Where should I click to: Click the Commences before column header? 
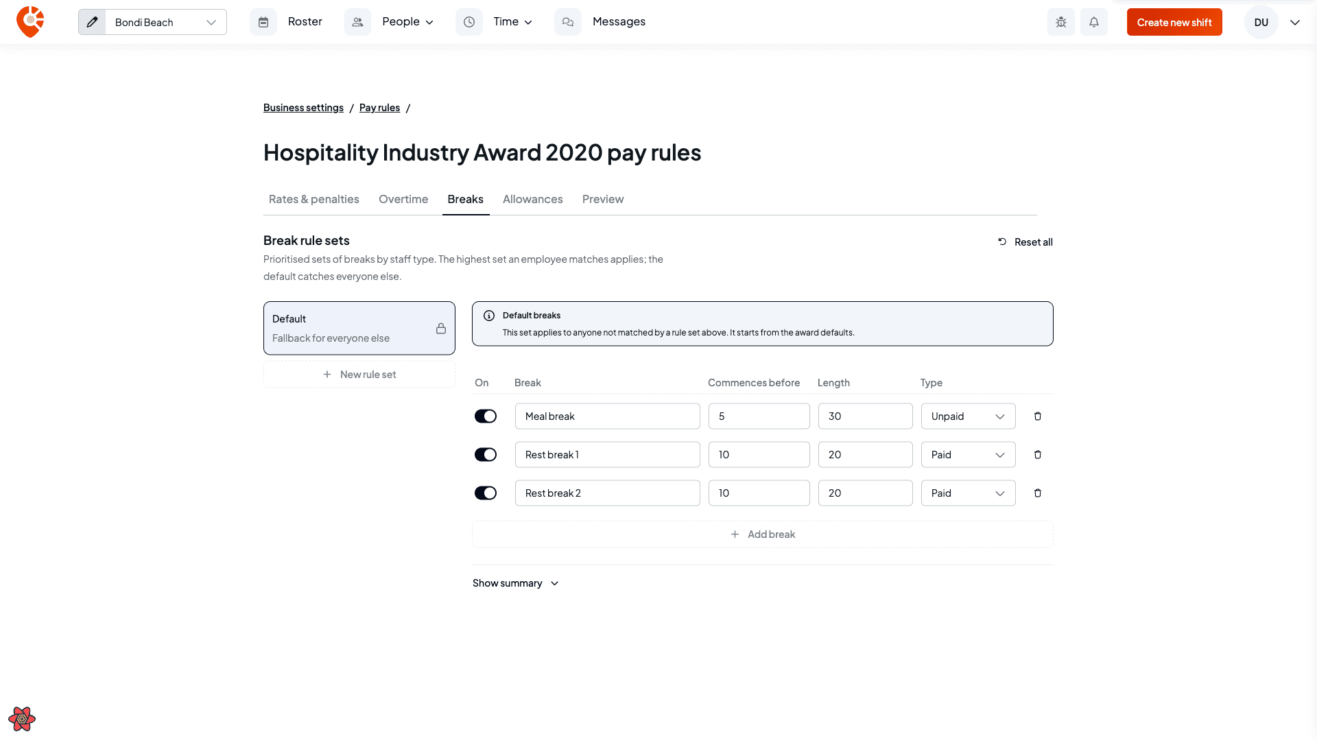coord(754,383)
